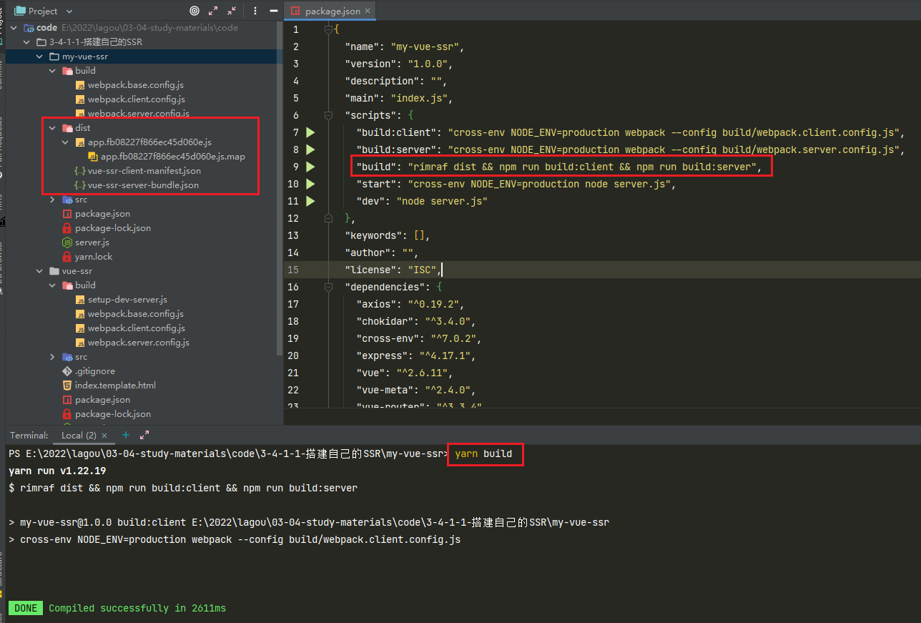This screenshot has width=921, height=623.
Task: Open Project panel options (three dots)
Action: 255,11
